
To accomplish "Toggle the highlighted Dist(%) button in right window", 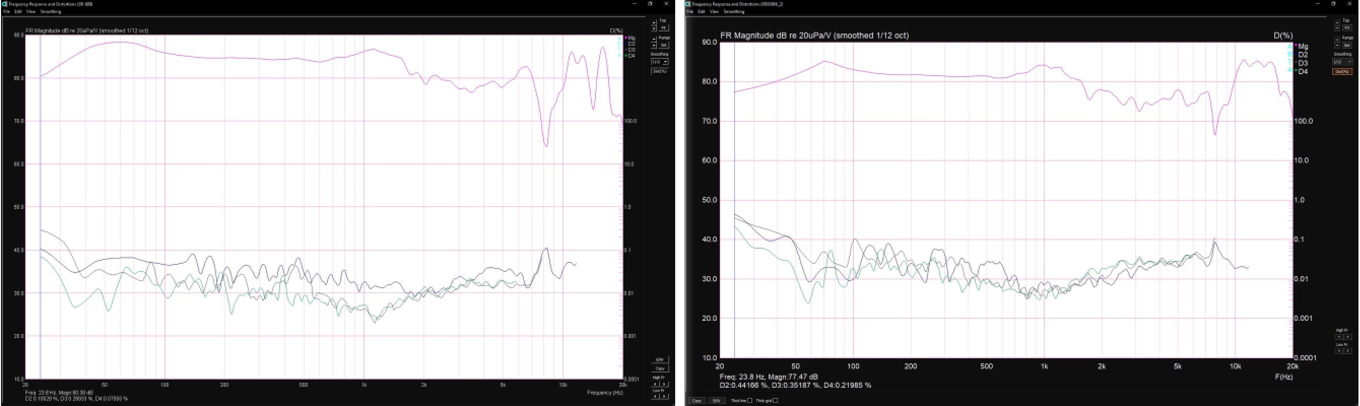I will [x=1342, y=71].
